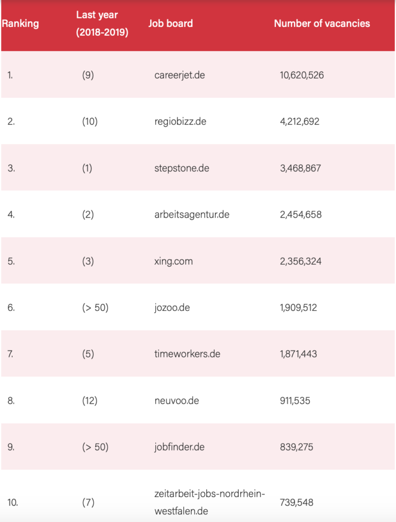Select the regiobizz.de job board name

pyautogui.click(x=180, y=122)
